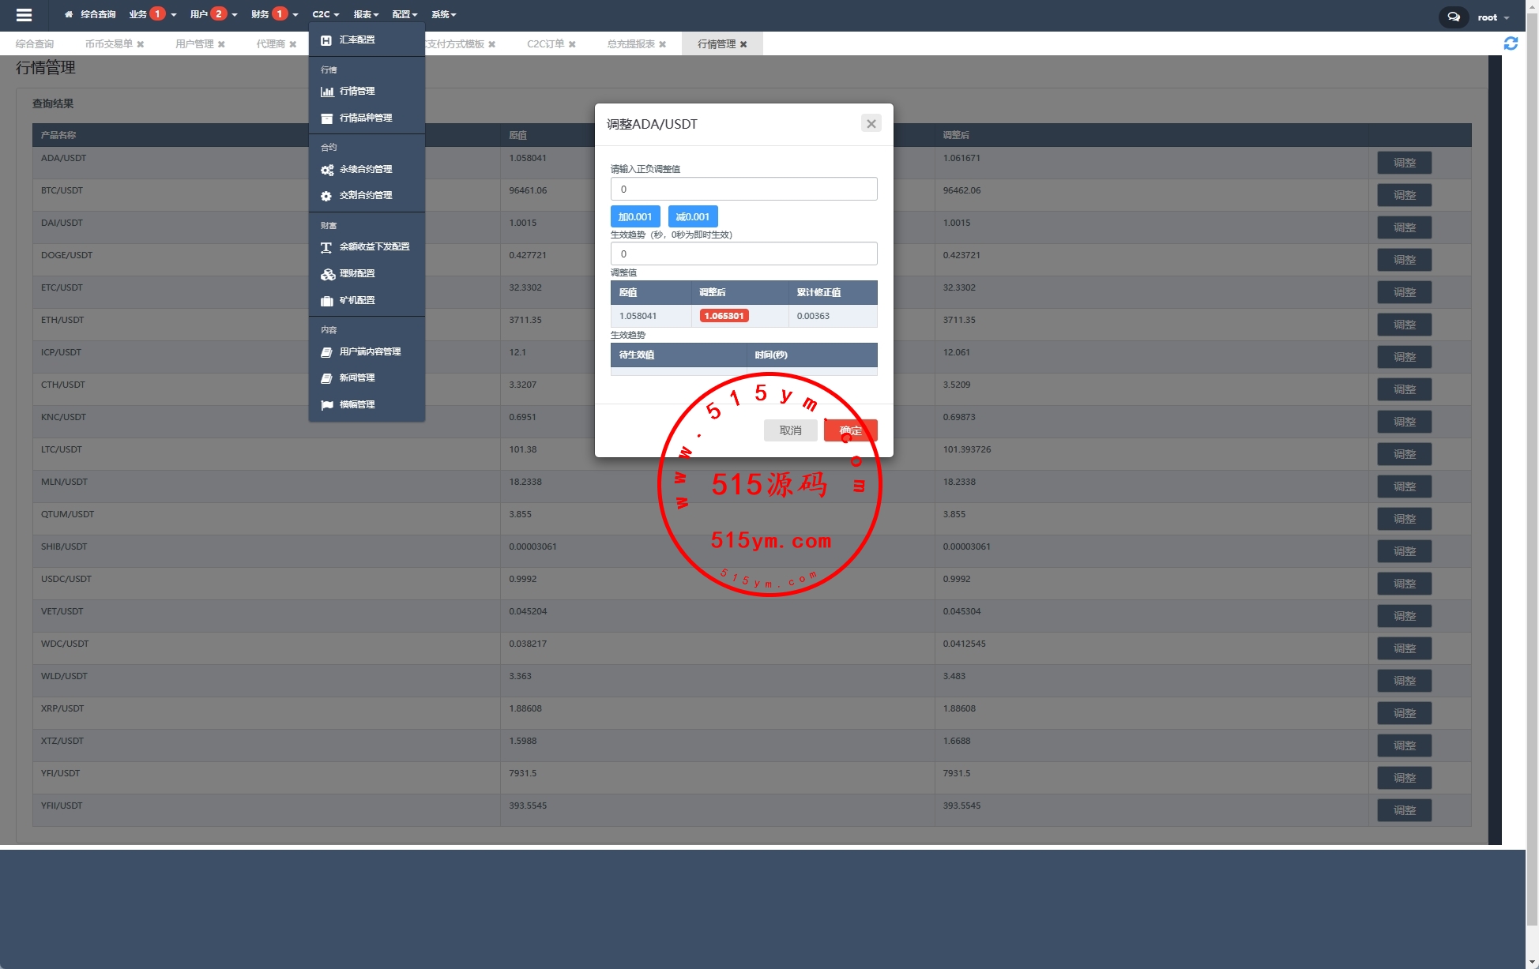
Task: Expand the 报表 dropdown menu
Action: pos(366,14)
